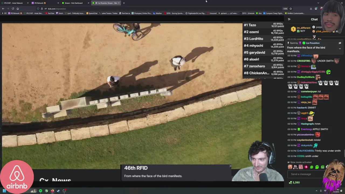
Task: Click username Everlong in chat
Action: pos(306,129)
